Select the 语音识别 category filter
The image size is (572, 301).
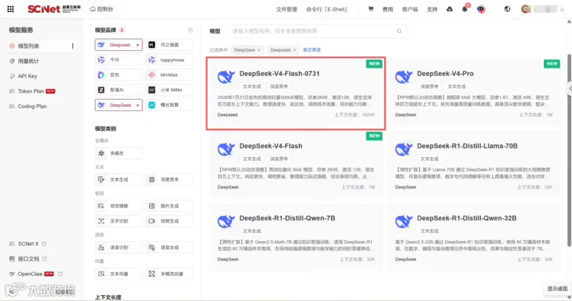click(119, 248)
